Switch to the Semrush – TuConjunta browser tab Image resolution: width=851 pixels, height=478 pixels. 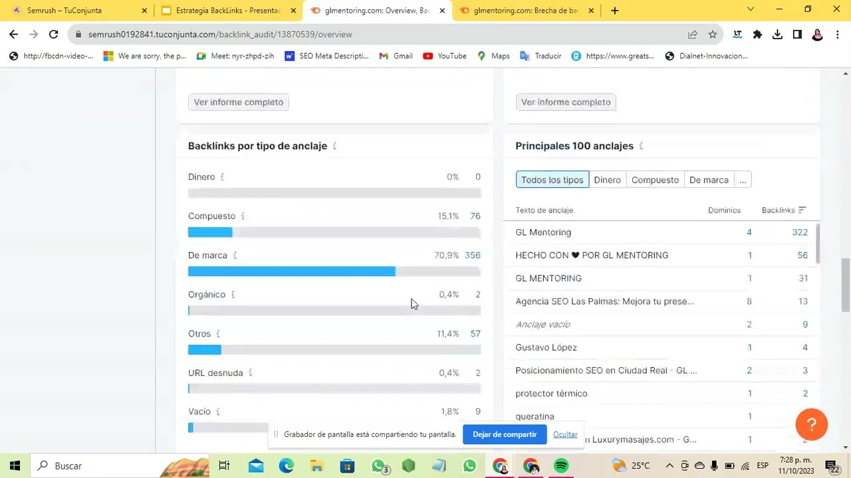click(x=78, y=11)
